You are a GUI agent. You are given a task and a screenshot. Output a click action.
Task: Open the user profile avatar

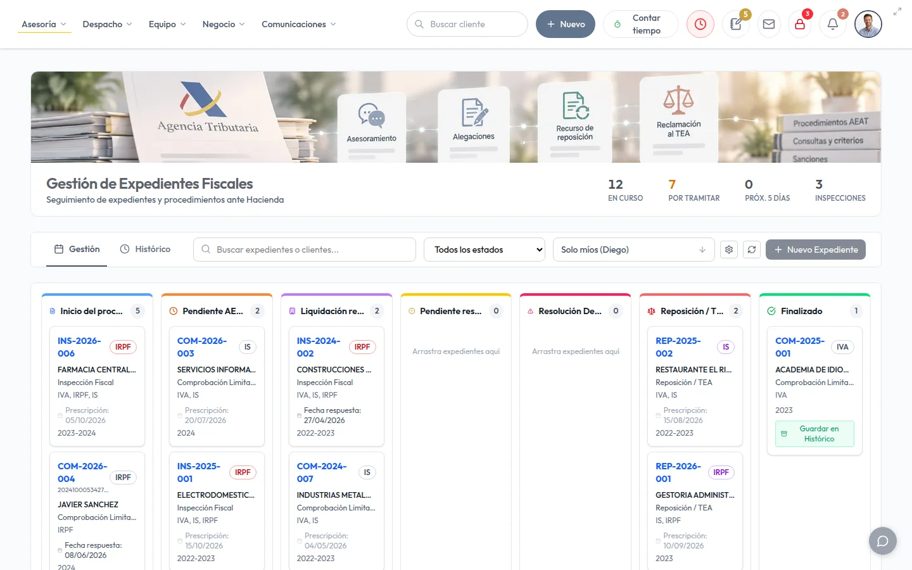pos(868,24)
